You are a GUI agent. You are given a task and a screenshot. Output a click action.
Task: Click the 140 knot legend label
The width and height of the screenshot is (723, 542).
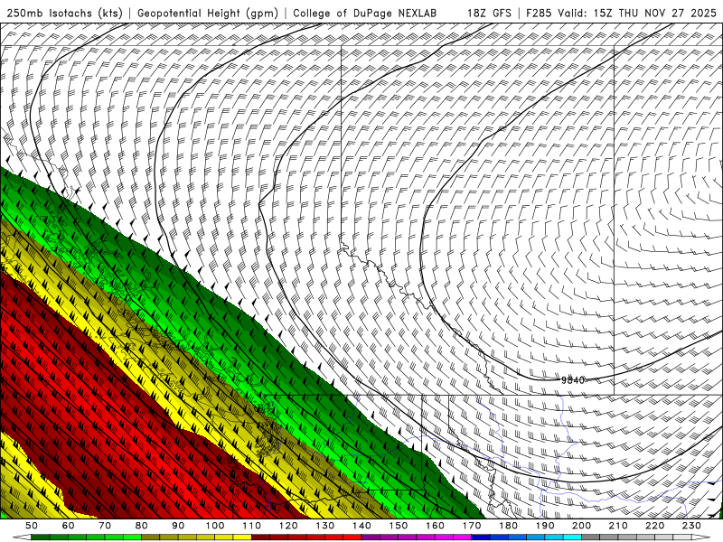pos(361,526)
